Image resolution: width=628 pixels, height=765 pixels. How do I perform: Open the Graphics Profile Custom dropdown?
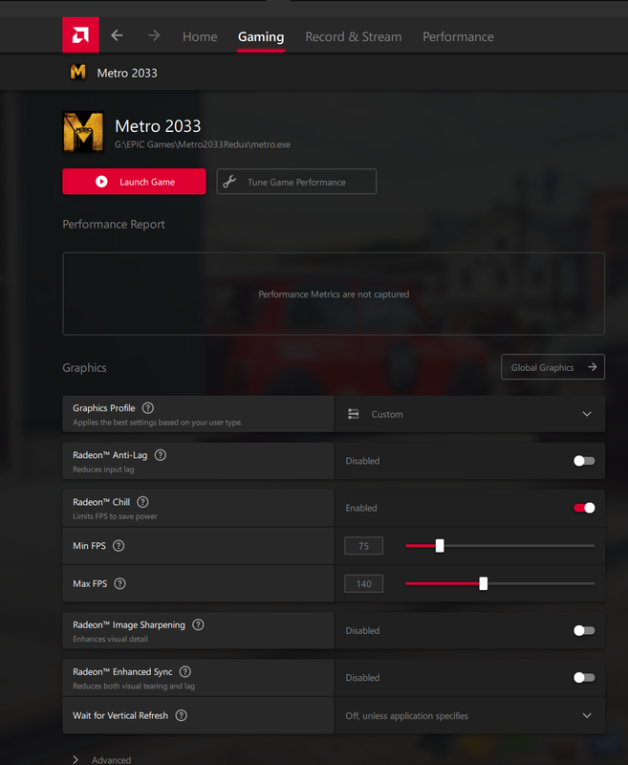[x=469, y=414]
